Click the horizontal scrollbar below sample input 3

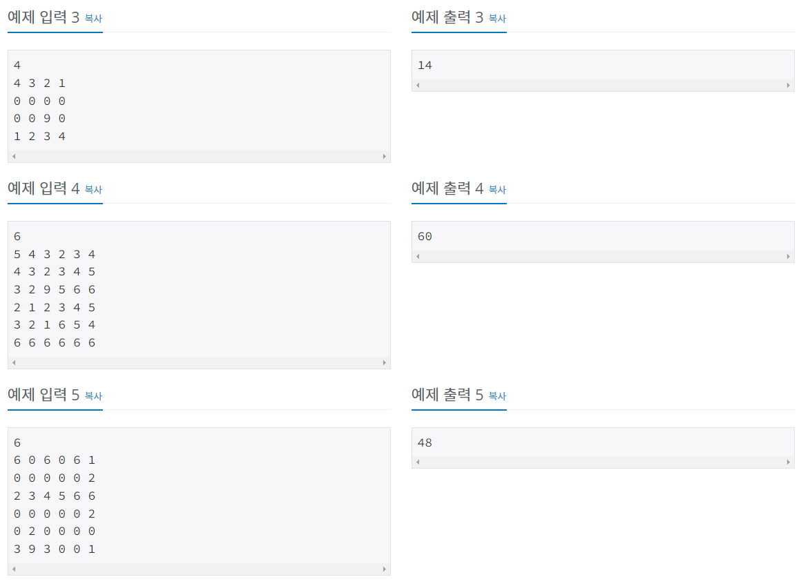(x=199, y=156)
